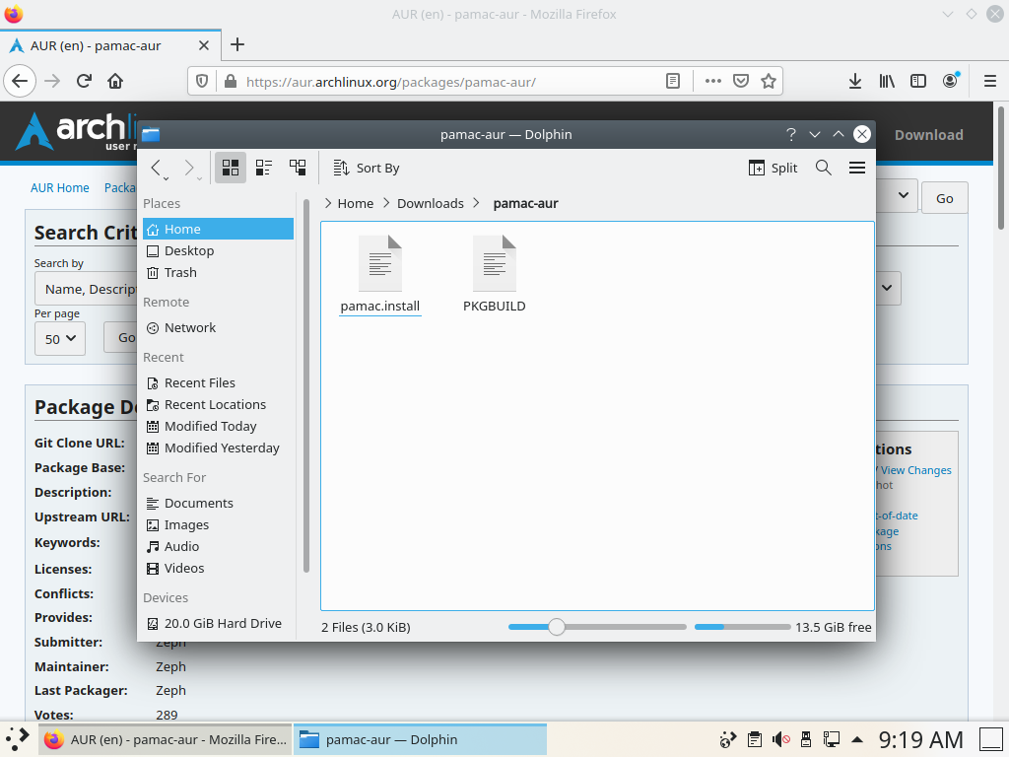Open Firefox library

pyautogui.click(x=887, y=81)
